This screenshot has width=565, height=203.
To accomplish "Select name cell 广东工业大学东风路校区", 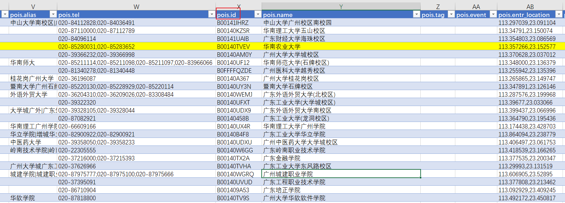I will (341, 166).
